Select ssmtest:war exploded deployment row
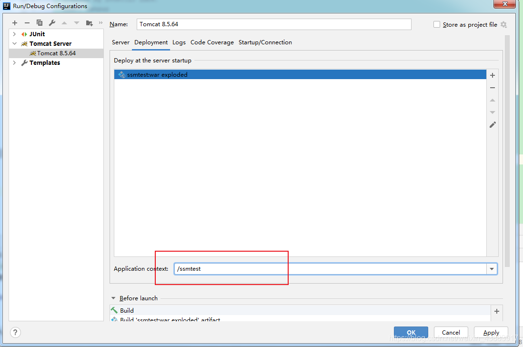Viewport: 523px width, 347px height. tap(300, 75)
